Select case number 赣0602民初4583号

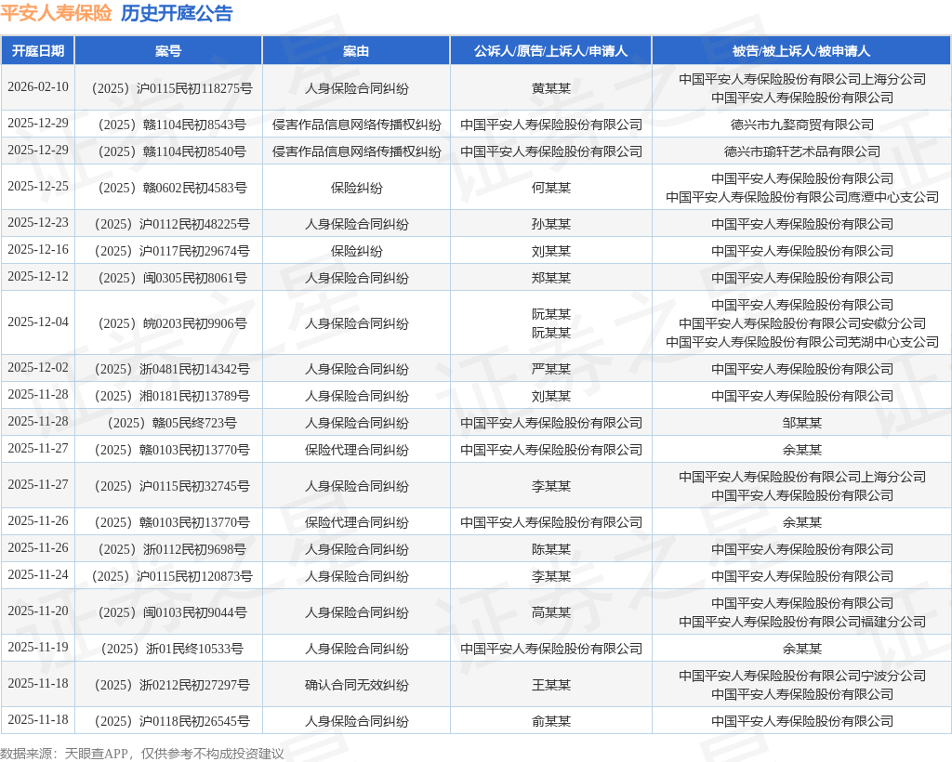pyautogui.click(x=172, y=188)
